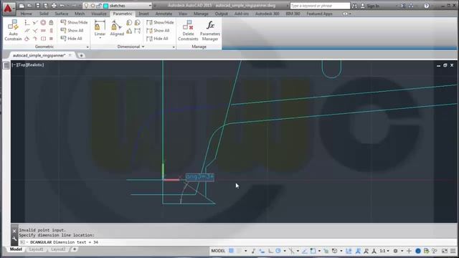This screenshot has width=459, height=258.
Task: Select the Convert dimension to constraint icon
Action: [137, 31]
